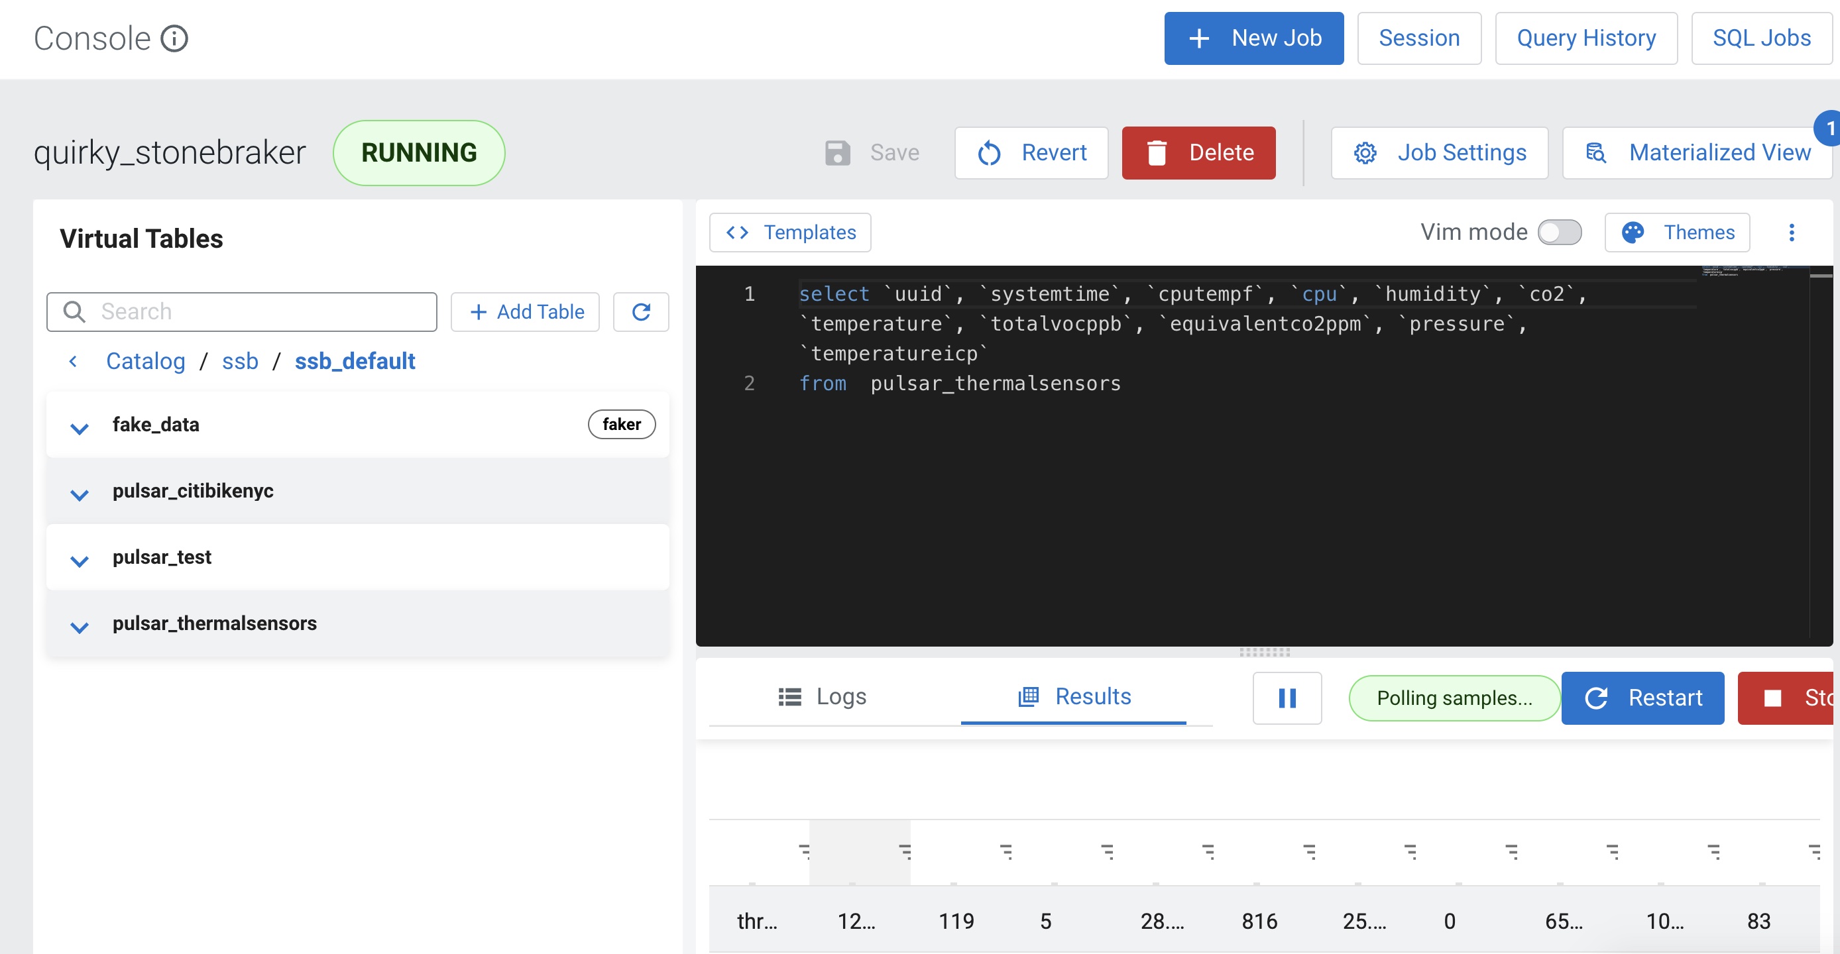Save the job using the save icon
The image size is (1840, 954).
click(837, 152)
